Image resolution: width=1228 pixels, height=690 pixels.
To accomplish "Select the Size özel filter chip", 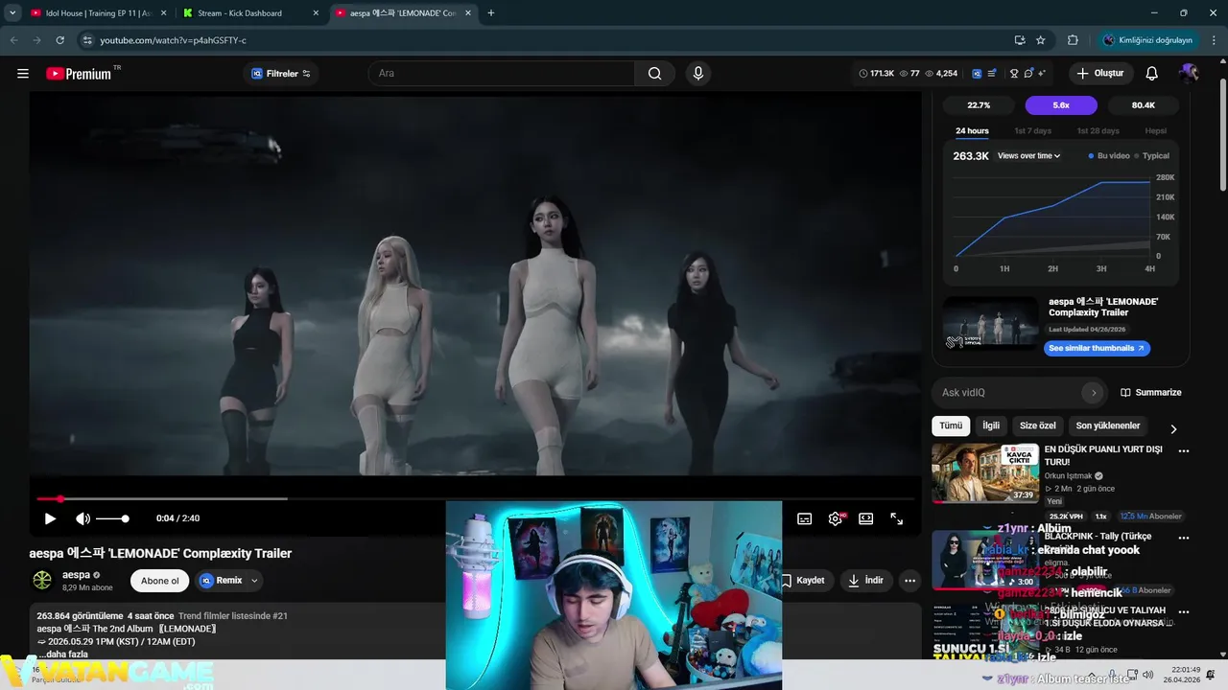I will 1037,425.
